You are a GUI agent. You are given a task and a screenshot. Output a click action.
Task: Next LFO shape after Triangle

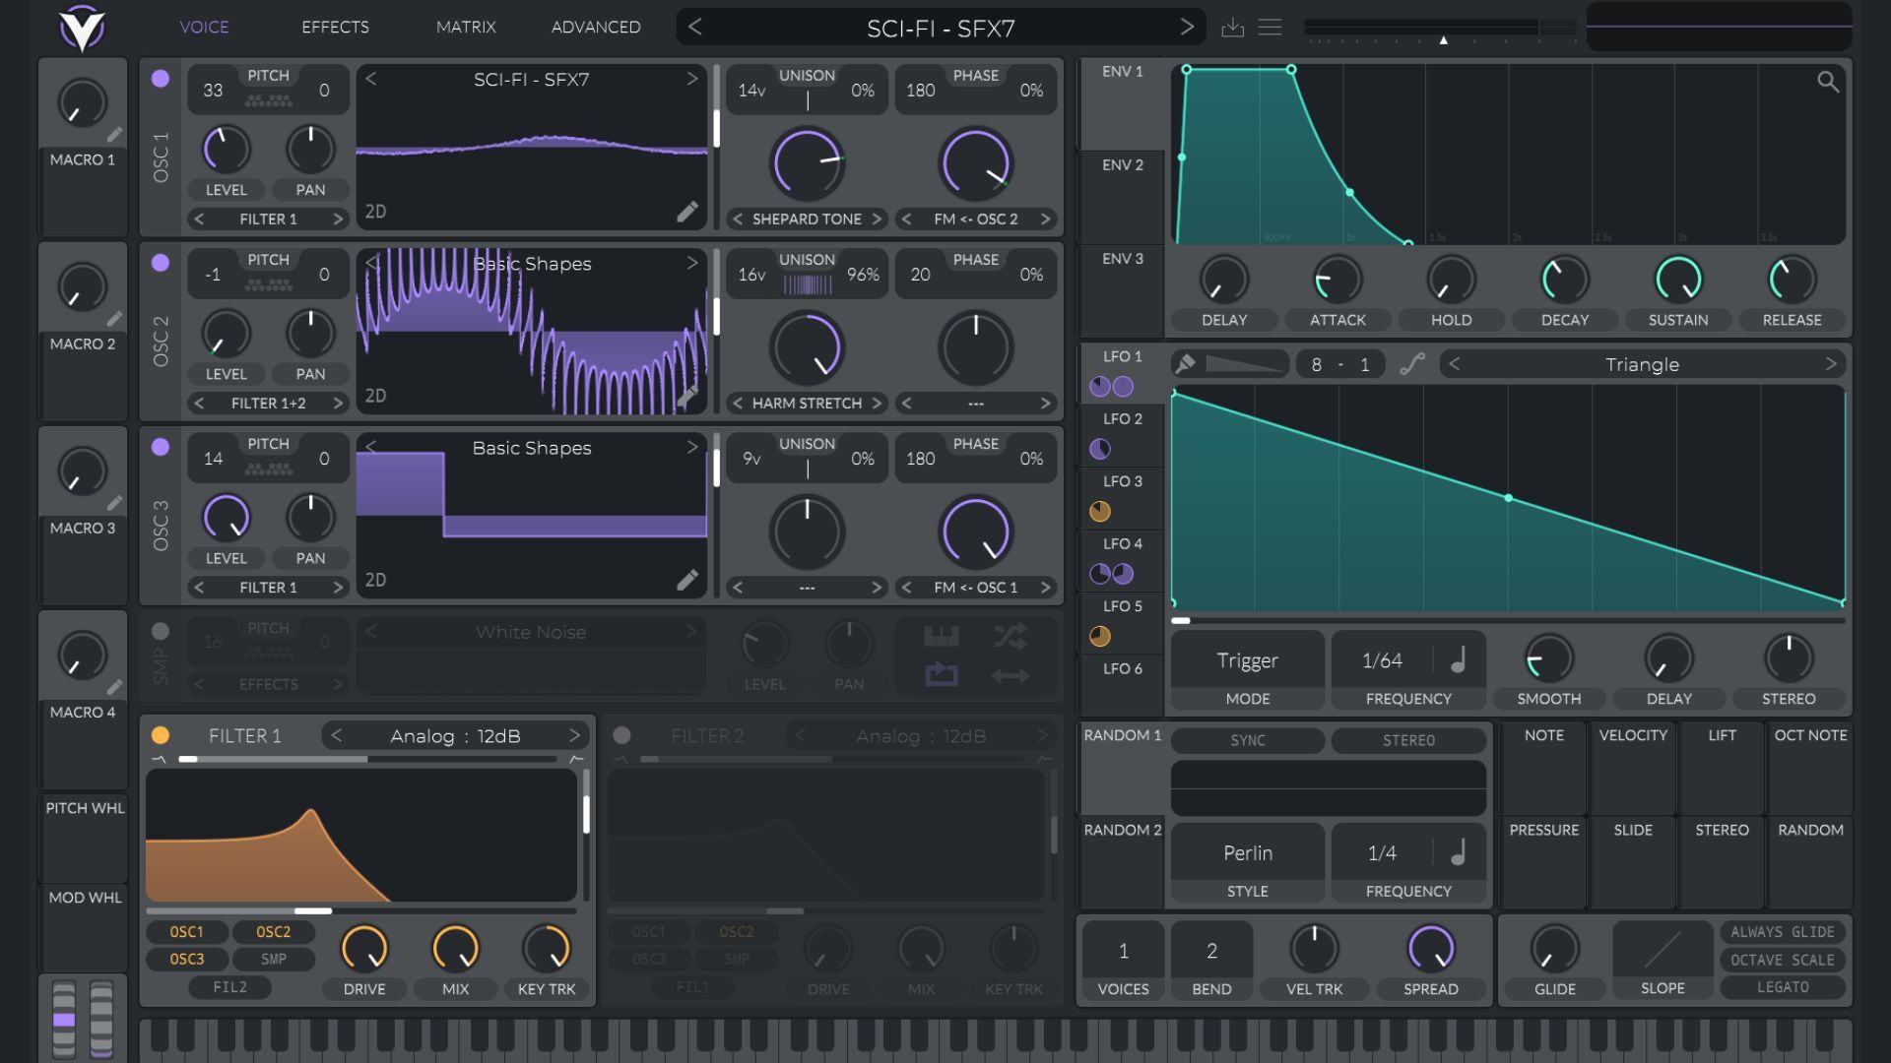[1831, 364]
